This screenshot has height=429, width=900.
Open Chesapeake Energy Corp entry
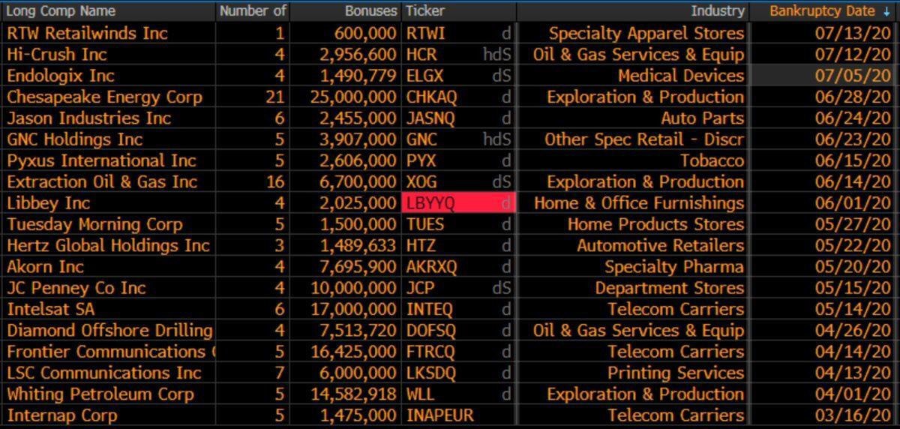105,97
